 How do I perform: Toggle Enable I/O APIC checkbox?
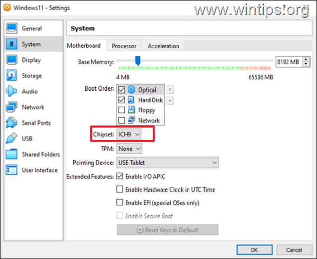119,176
